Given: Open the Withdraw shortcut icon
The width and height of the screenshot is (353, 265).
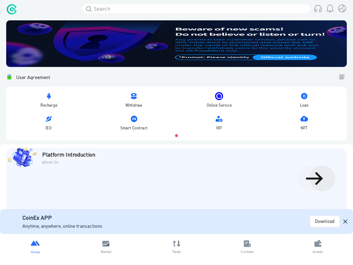Looking at the screenshot, I should (134, 96).
